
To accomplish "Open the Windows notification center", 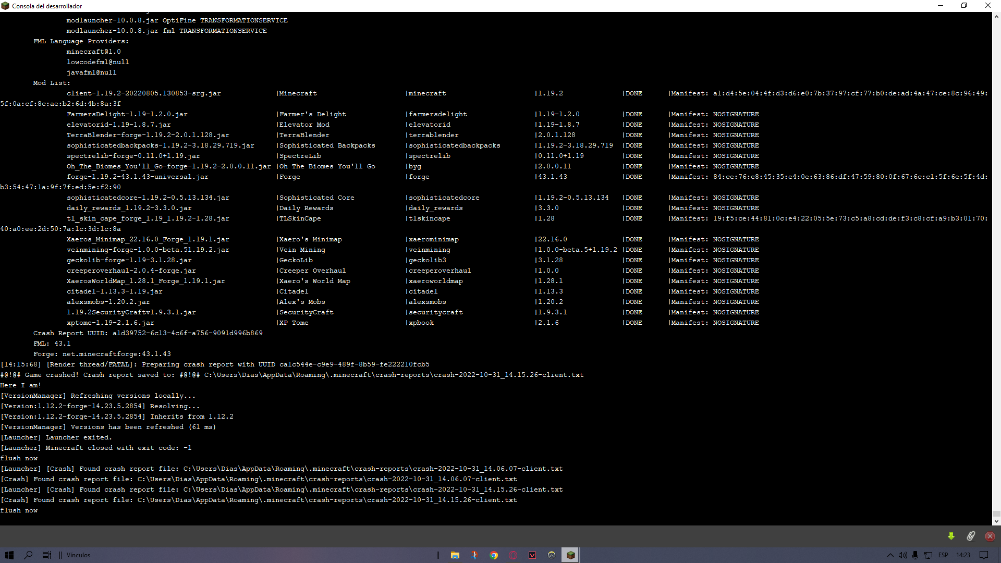I will (984, 555).
